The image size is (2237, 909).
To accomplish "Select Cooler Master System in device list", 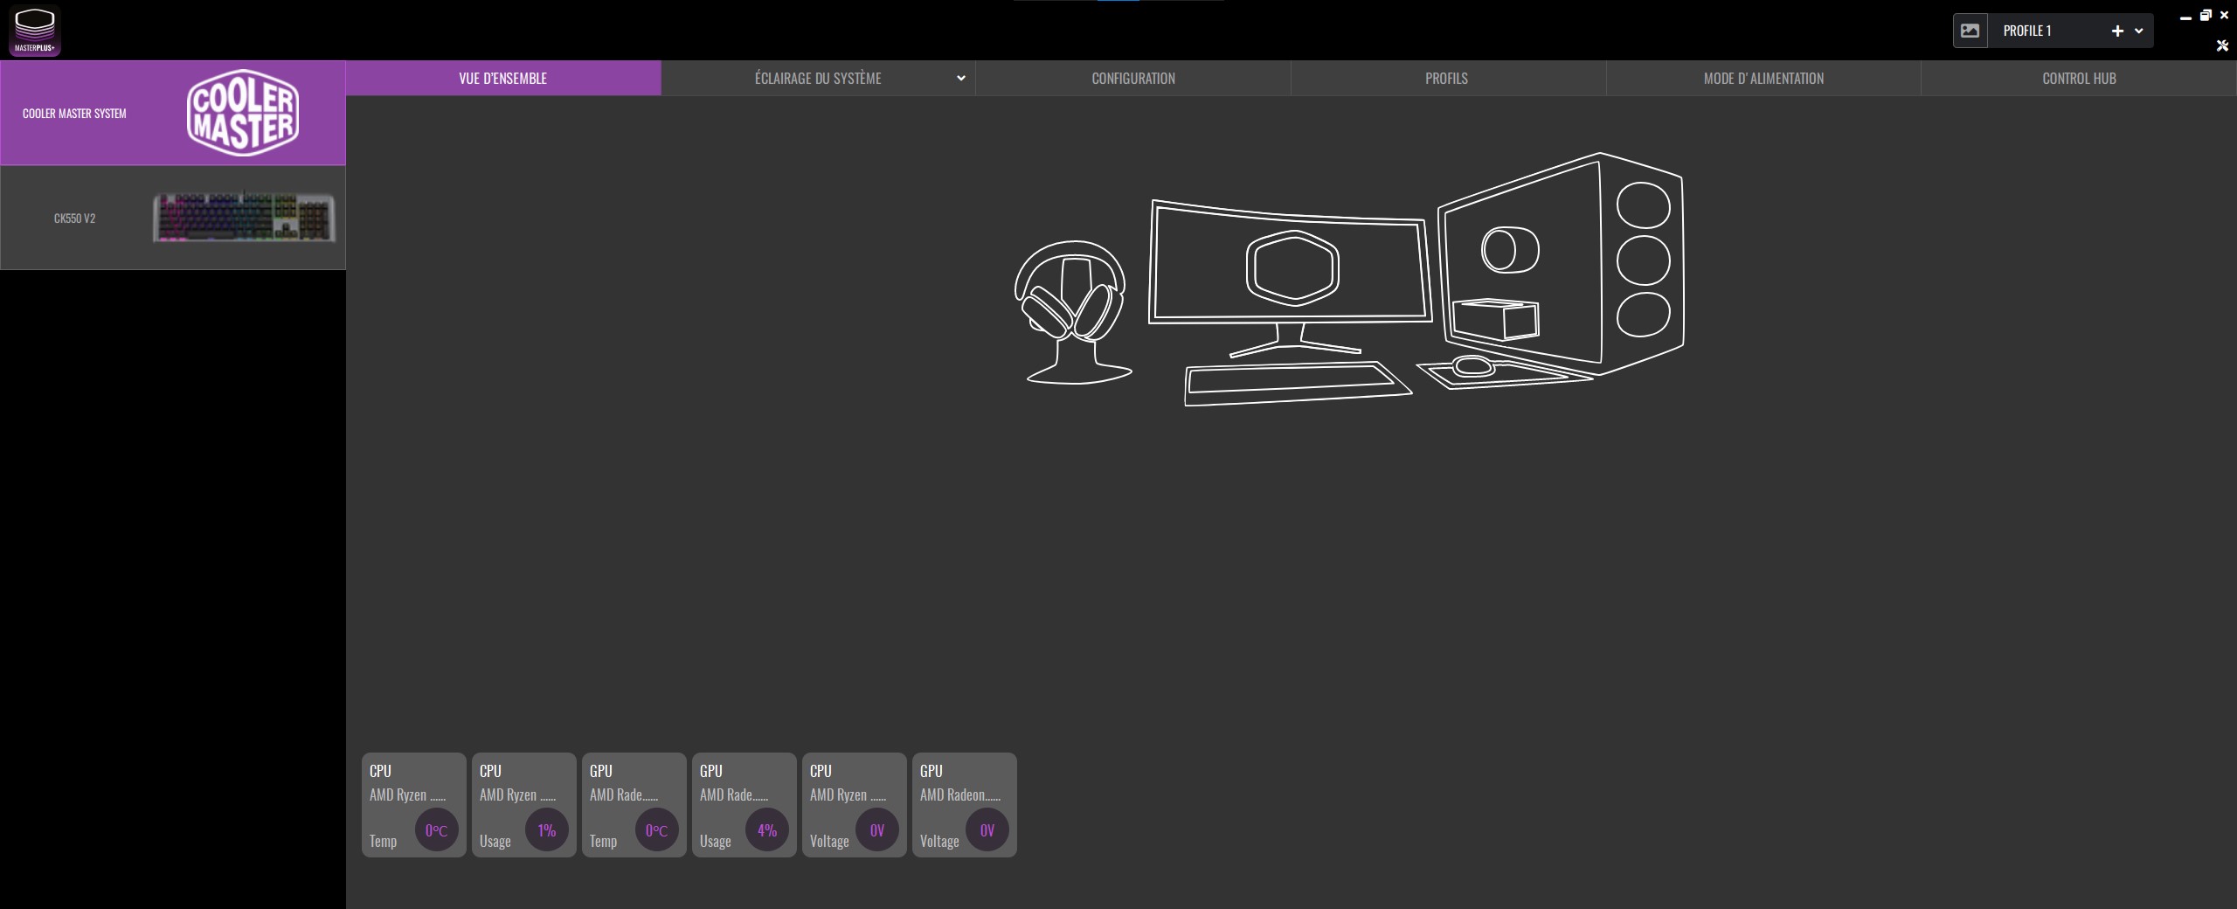I will 172,114.
